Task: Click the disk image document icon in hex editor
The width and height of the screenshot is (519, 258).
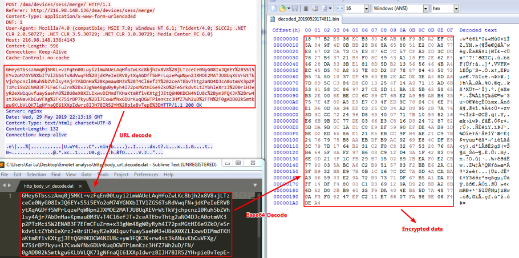Action: coord(325,9)
